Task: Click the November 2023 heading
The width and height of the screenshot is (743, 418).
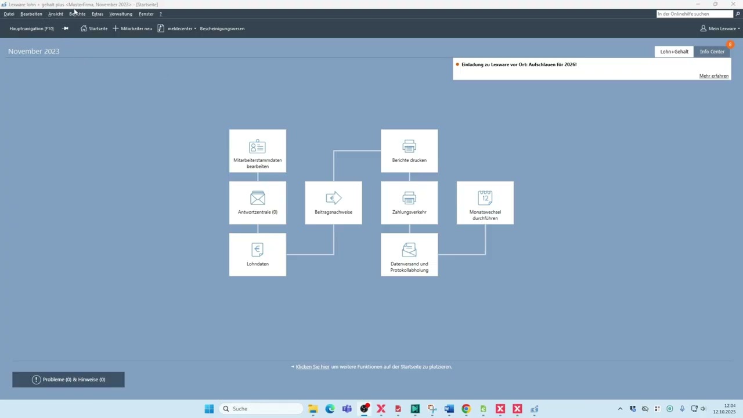Action: point(34,51)
